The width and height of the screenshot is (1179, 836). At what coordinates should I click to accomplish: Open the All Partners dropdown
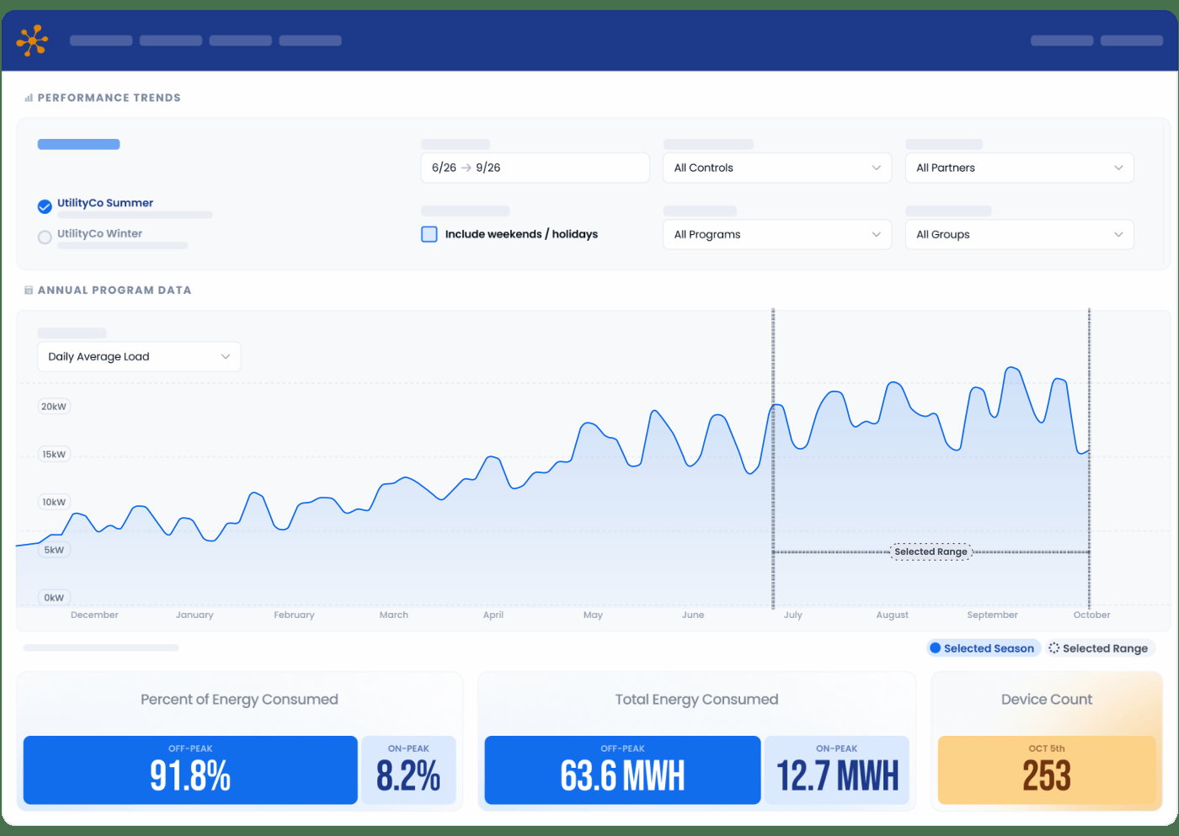point(1020,168)
